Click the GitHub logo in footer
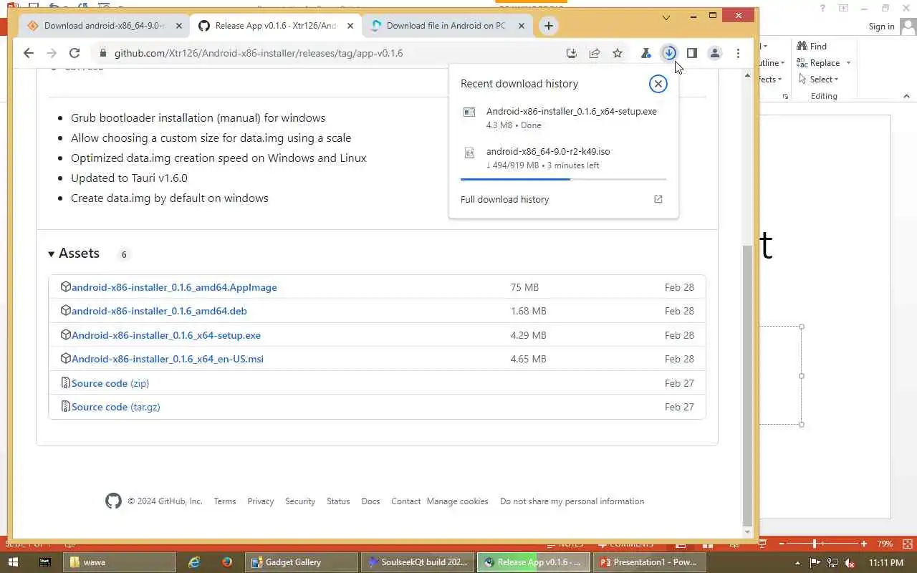 (x=113, y=501)
